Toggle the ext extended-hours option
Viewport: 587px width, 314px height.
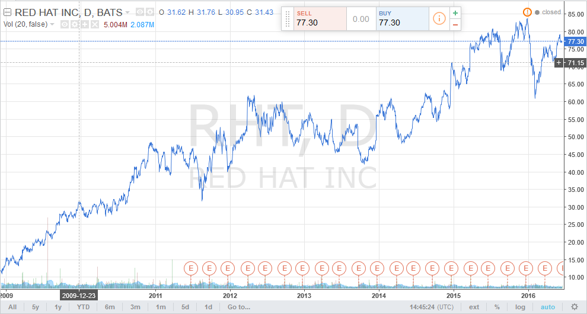(x=474, y=307)
